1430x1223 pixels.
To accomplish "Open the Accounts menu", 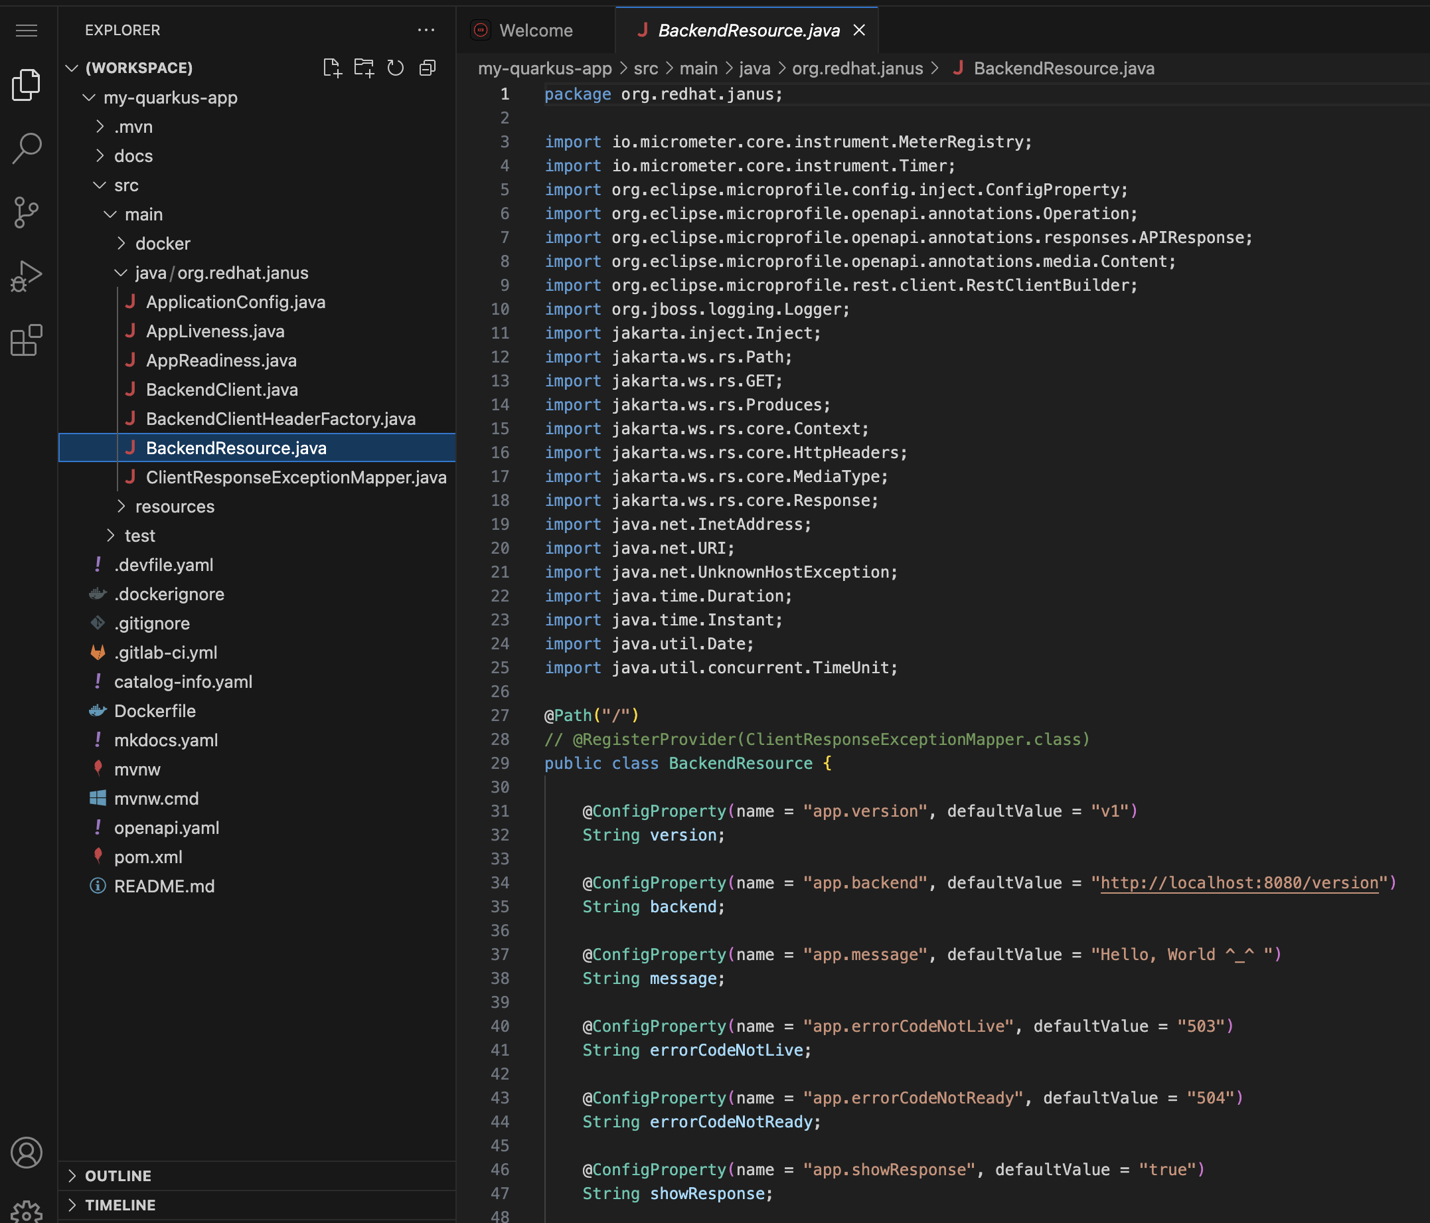I will (x=27, y=1153).
